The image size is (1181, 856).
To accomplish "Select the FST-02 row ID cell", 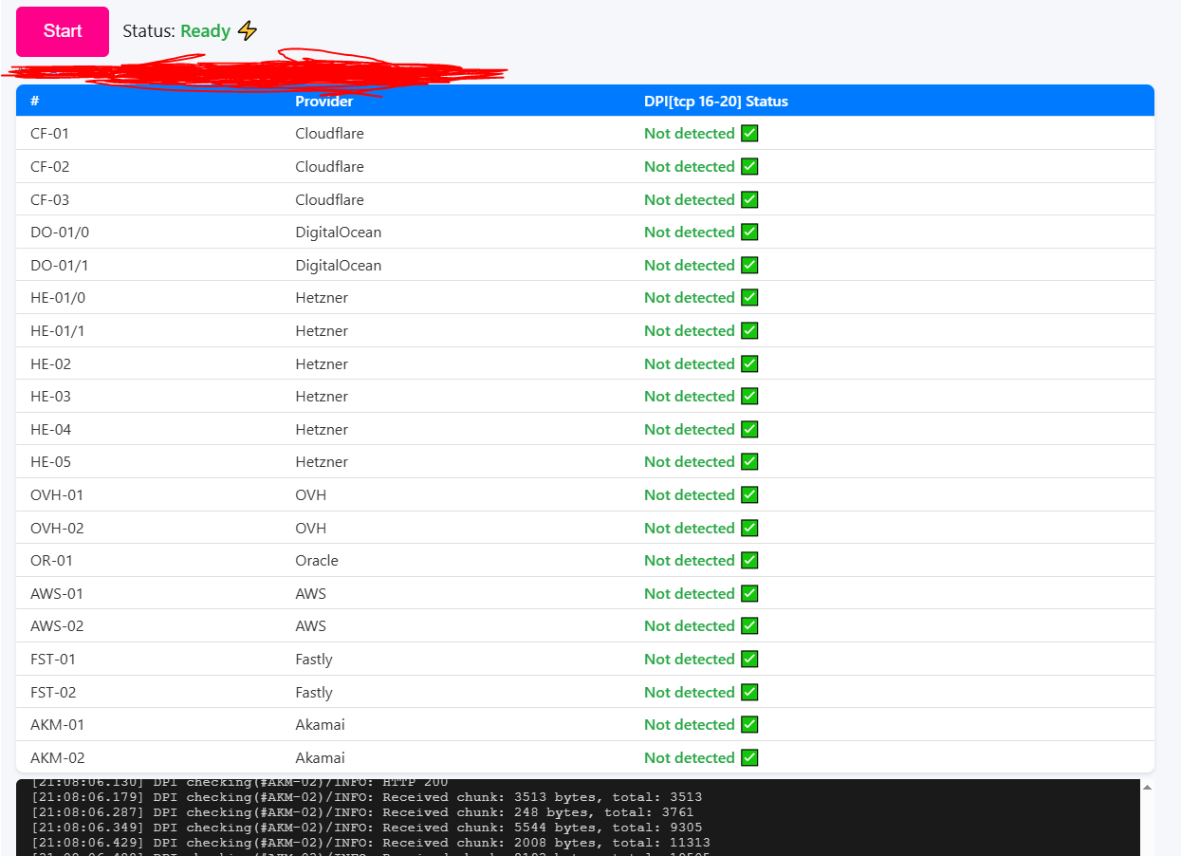I will pyautogui.click(x=53, y=693).
